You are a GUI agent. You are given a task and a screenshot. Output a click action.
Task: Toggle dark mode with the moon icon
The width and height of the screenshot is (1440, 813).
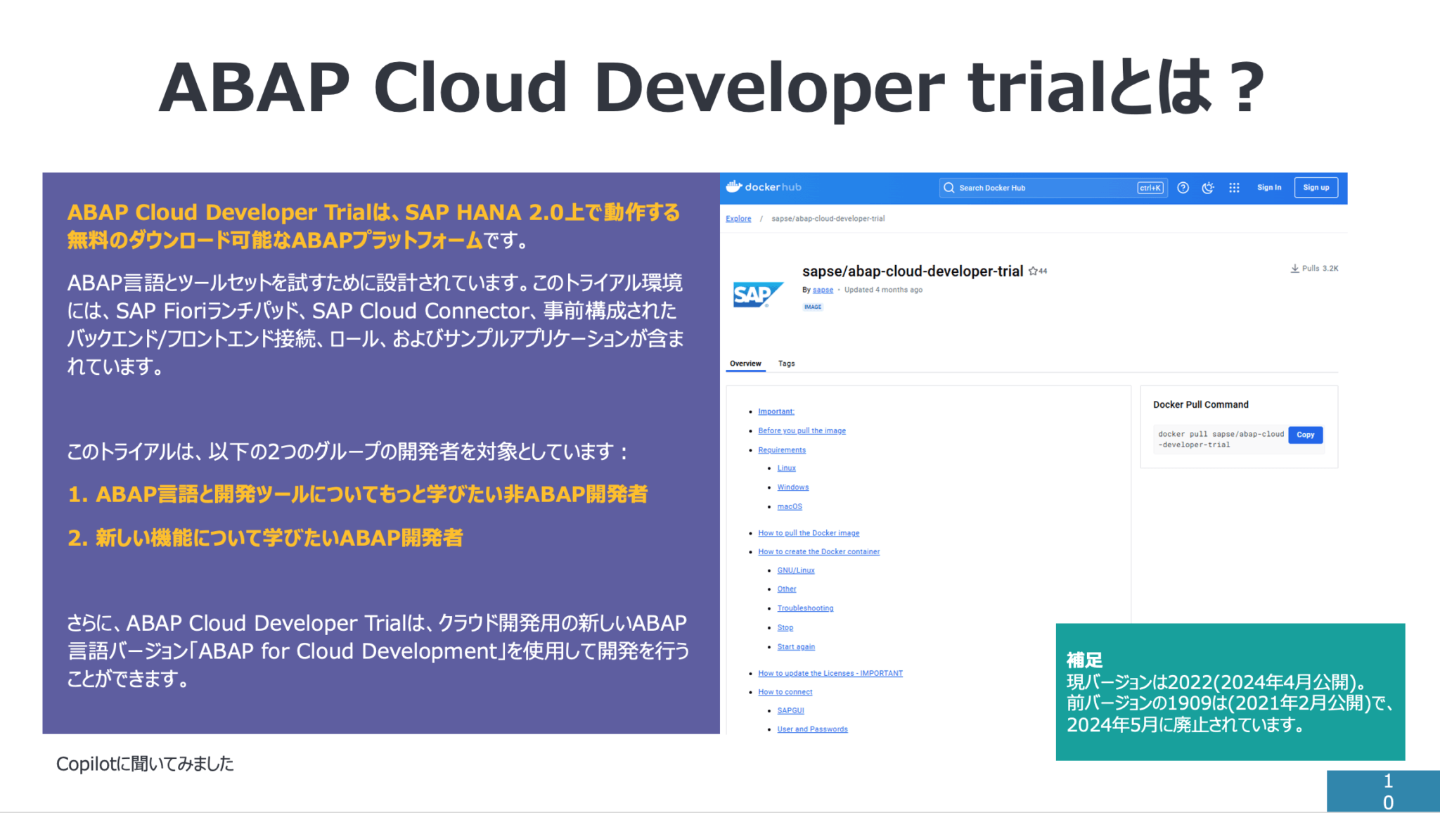point(1209,187)
